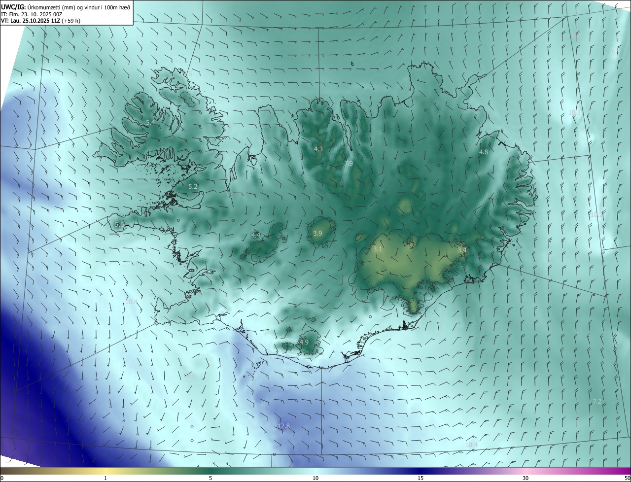
Task: Click the 8.2 value label
Action: point(576,35)
